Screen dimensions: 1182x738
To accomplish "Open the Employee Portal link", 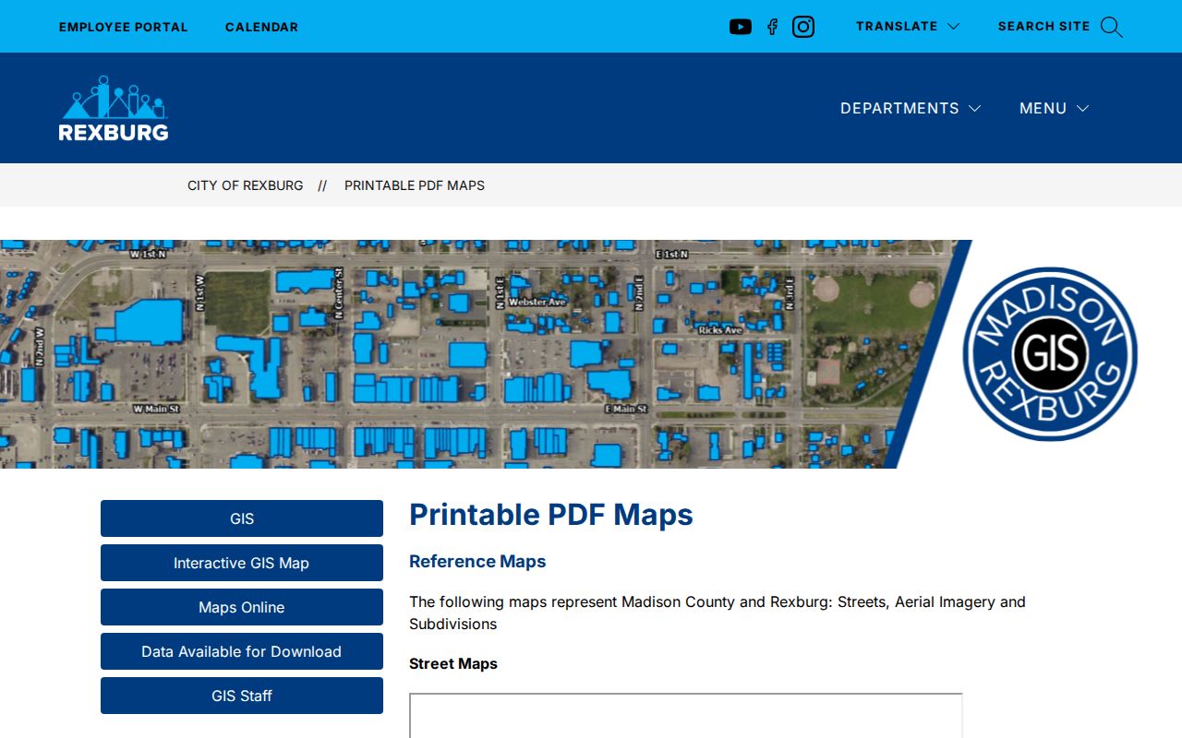I will pyautogui.click(x=124, y=27).
